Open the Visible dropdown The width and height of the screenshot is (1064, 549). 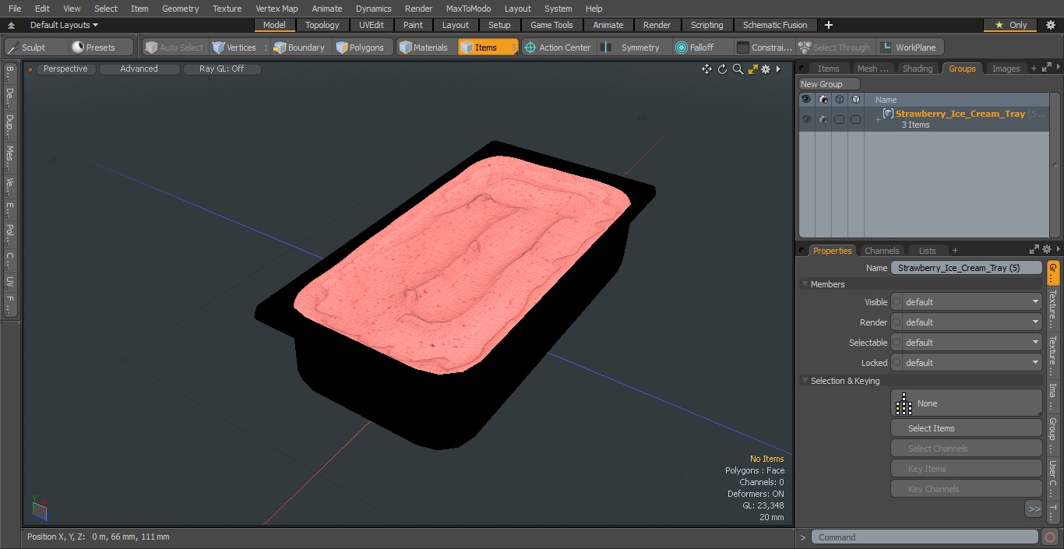point(967,302)
